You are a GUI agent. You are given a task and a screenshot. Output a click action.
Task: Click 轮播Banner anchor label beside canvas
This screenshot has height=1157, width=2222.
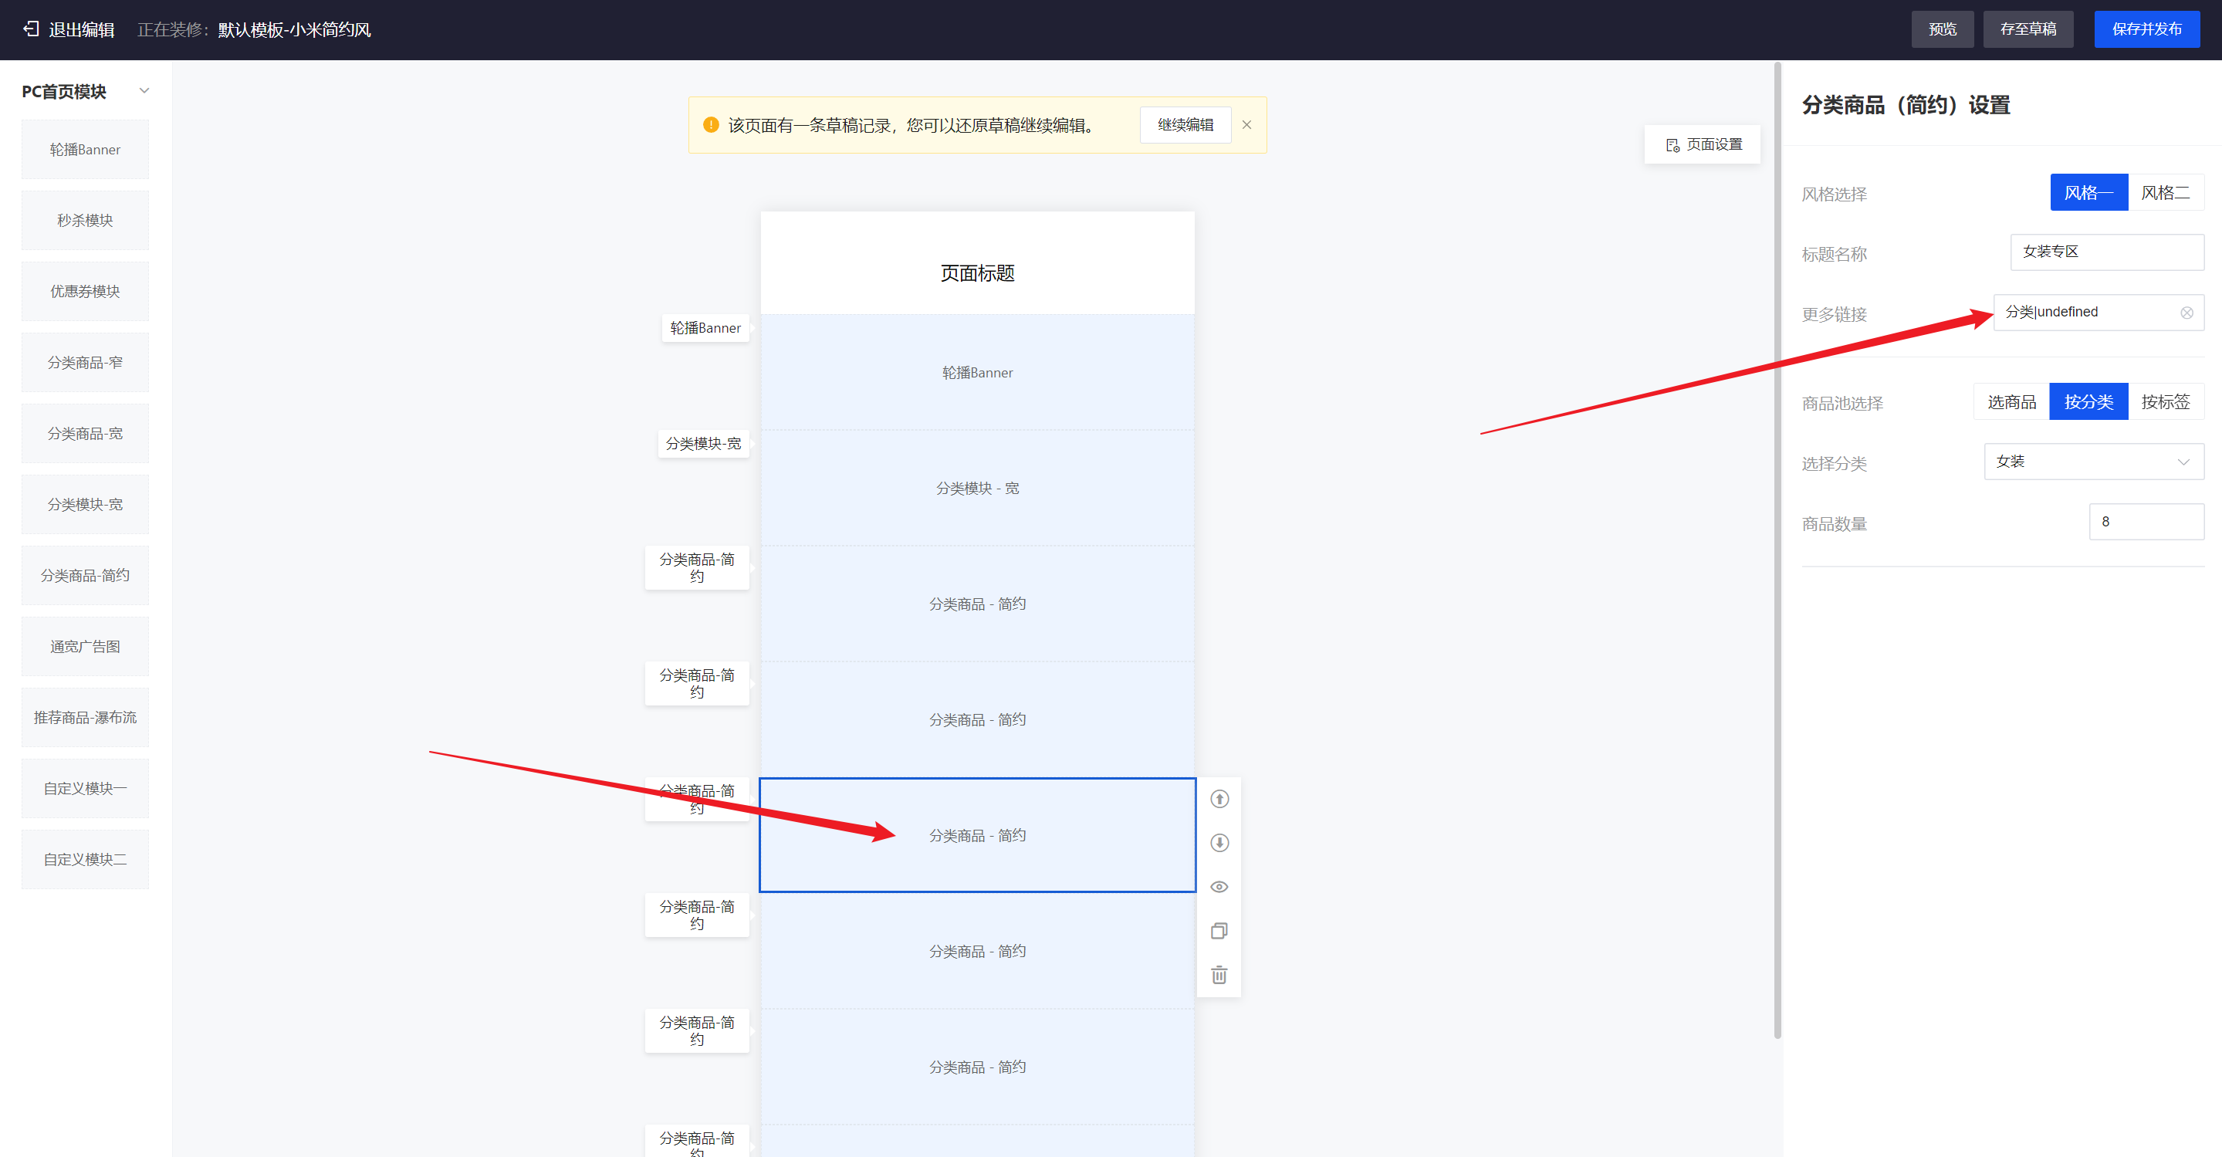click(x=705, y=328)
